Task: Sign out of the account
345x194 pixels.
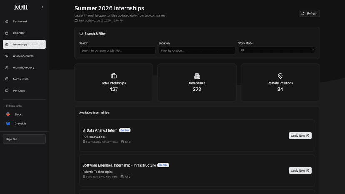Action: [25, 139]
